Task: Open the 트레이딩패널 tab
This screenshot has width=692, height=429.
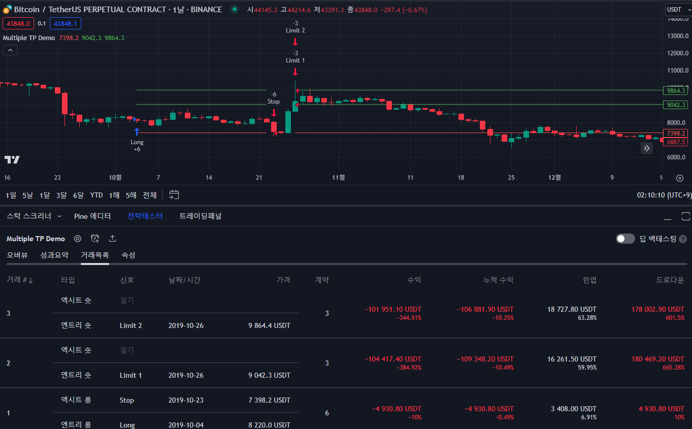Action: pos(201,216)
